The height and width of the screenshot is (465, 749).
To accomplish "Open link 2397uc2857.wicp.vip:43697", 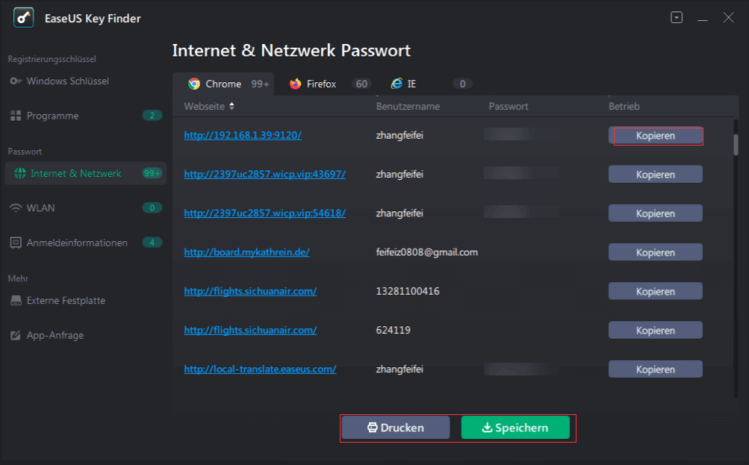I will pyautogui.click(x=264, y=174).
